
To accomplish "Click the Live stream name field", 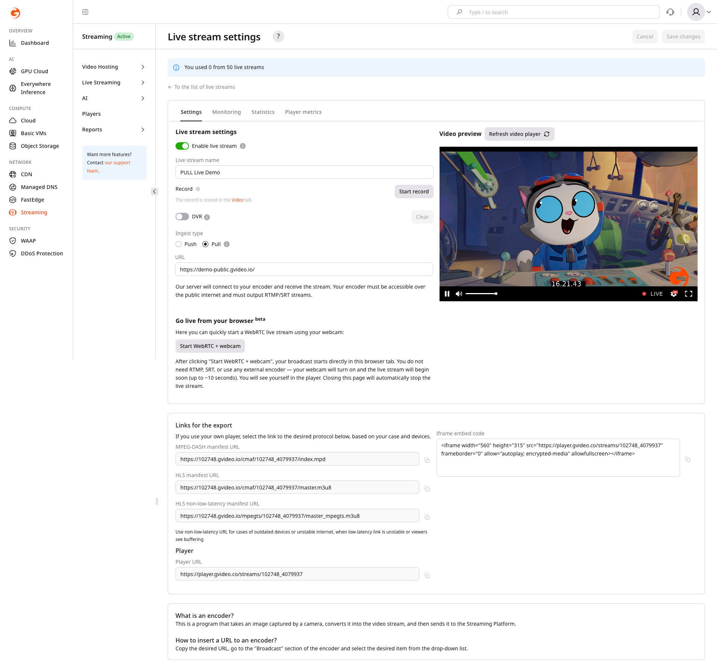I will (x=304, y=172).
